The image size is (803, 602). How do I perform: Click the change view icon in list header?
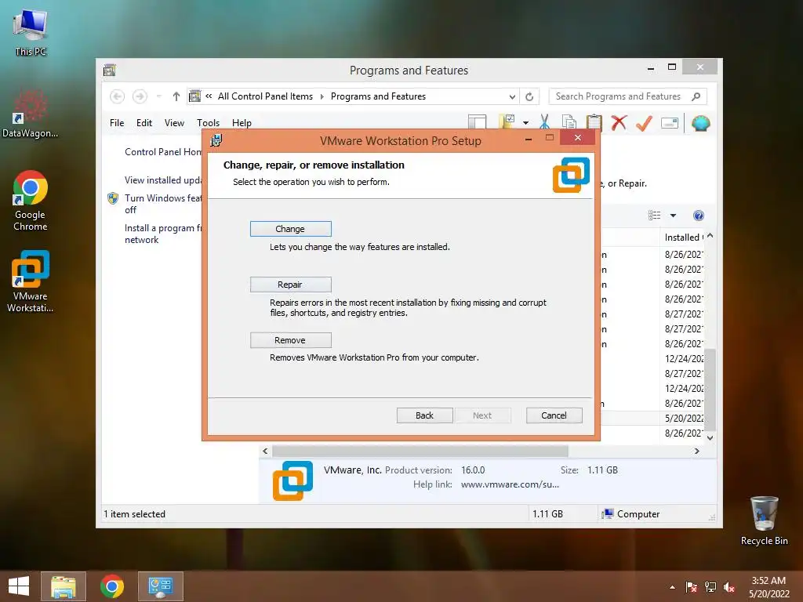coord(655,216)
